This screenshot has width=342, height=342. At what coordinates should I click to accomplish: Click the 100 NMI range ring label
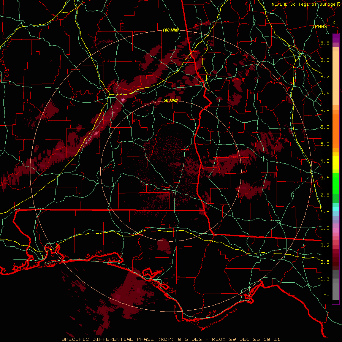(171, 30)
